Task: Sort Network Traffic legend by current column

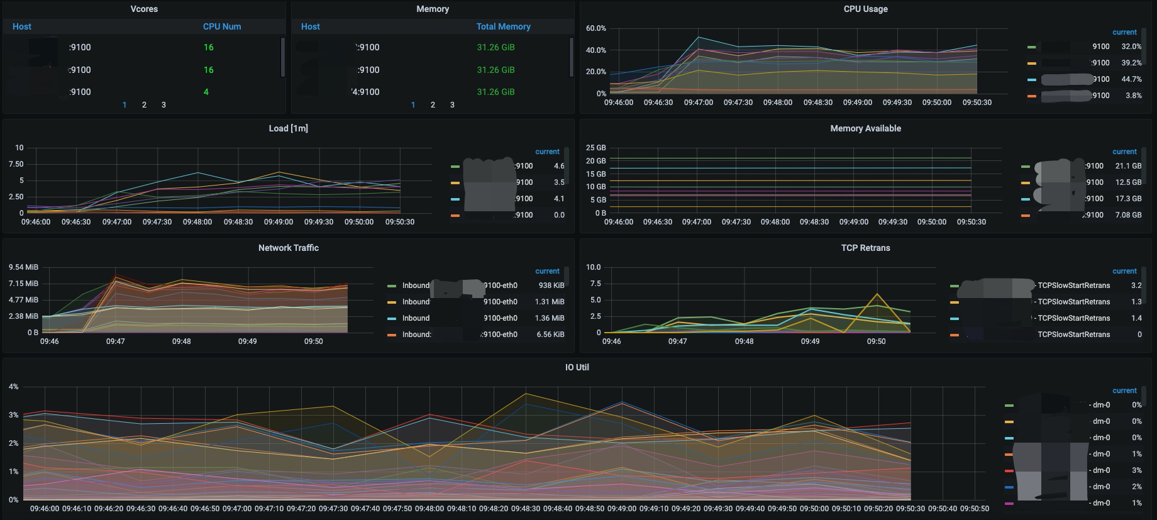Action: pyautogui.click(x=547, y=271)
